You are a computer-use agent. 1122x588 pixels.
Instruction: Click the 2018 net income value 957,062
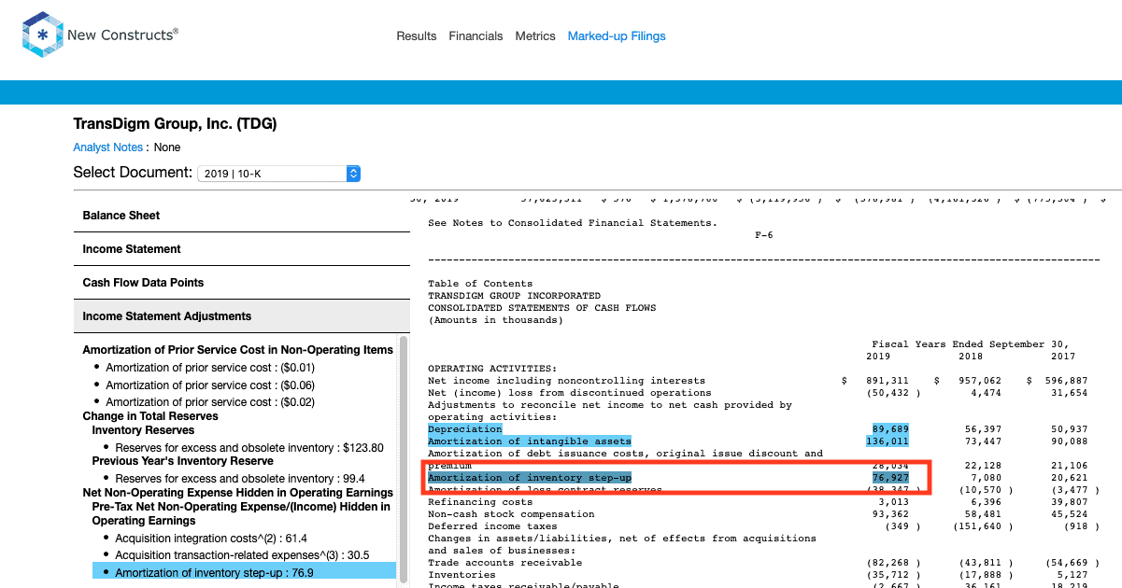[979, 381]
